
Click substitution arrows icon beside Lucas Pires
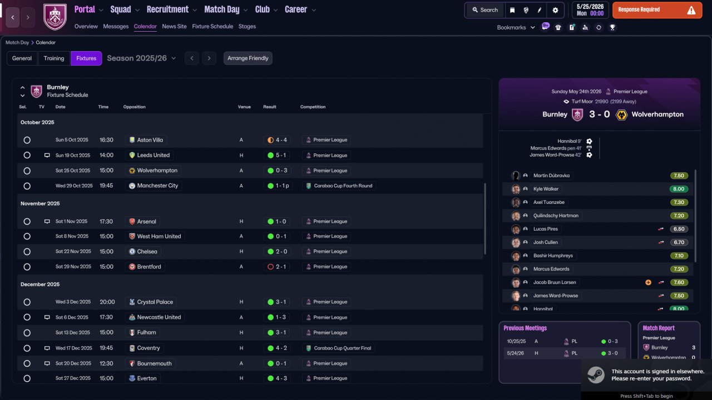pos(661,229)
